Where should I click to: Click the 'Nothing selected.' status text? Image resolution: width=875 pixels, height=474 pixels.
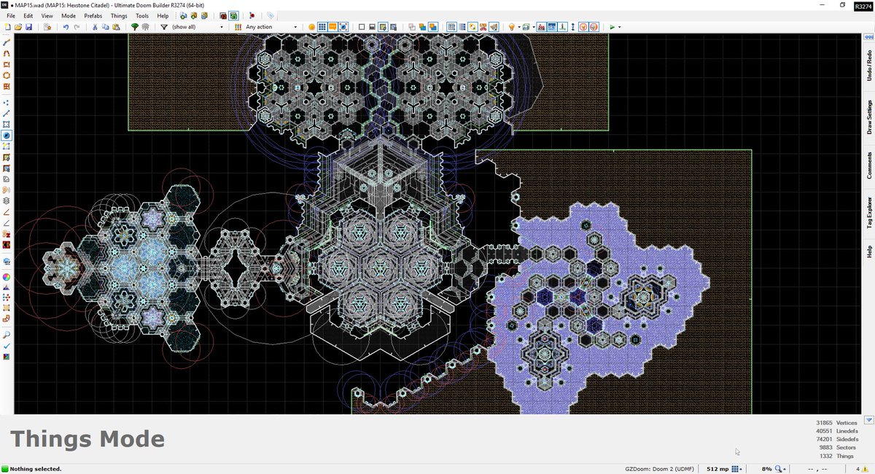pyautogui.click(x=36, y=469)
